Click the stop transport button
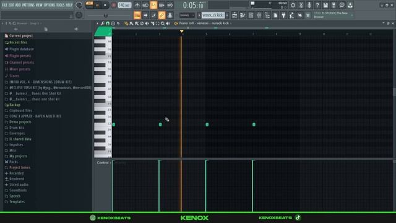This screenshot has width=396, height=223. [x=105, y=5]
